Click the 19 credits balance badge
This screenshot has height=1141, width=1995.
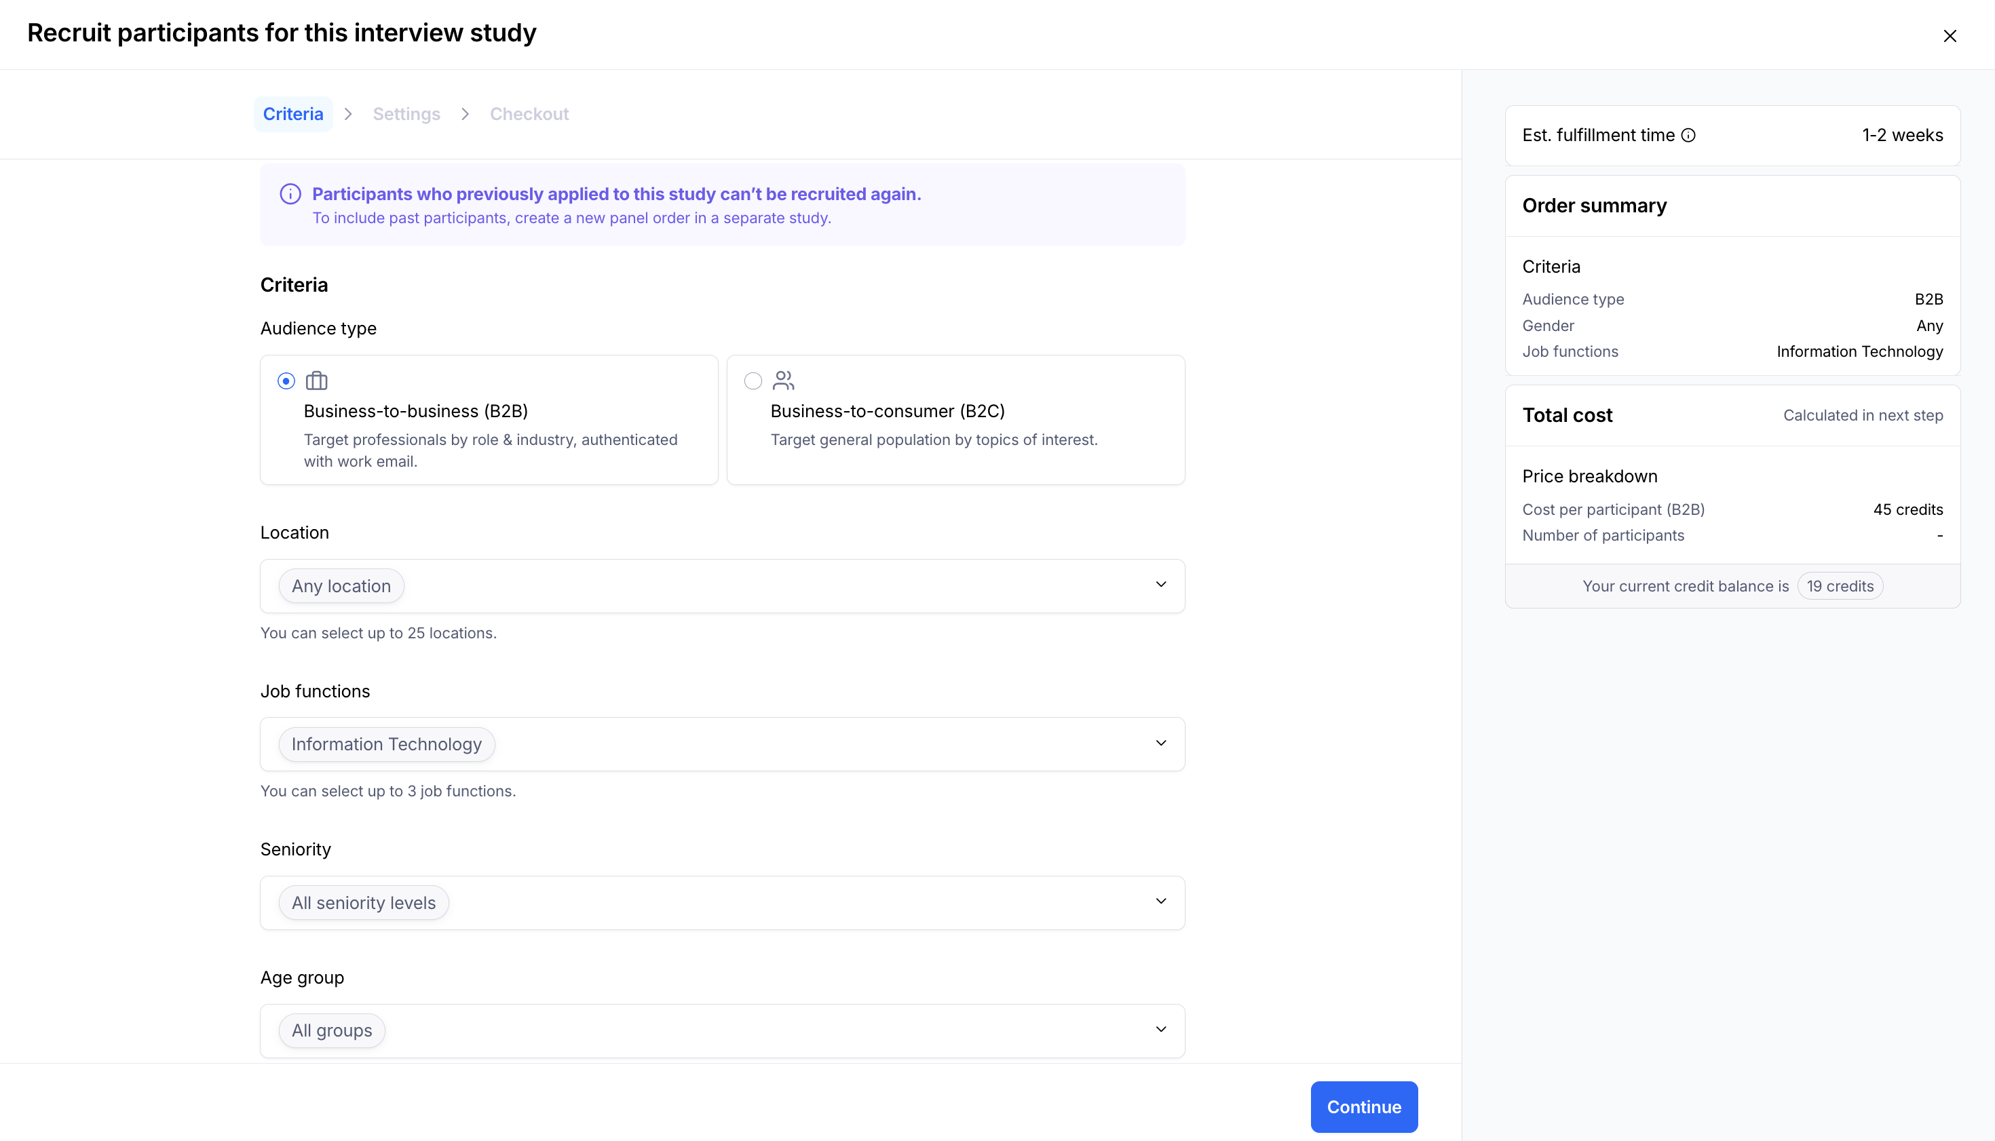click(1839, 586)
